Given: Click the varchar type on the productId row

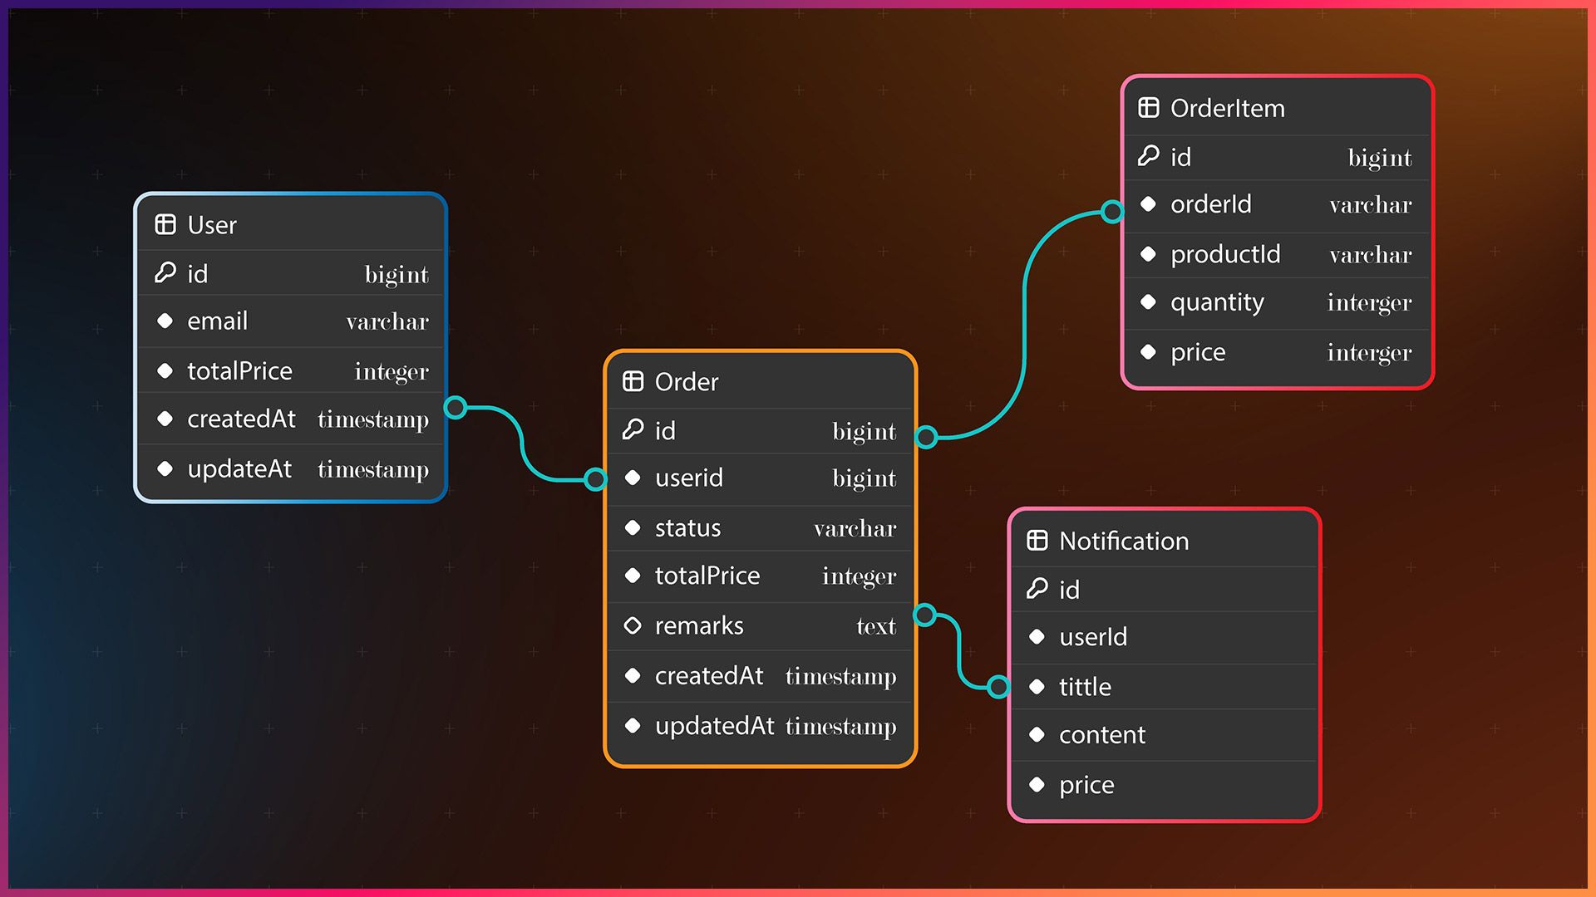Looking at the screenshot, I should tap(1370, 255).
